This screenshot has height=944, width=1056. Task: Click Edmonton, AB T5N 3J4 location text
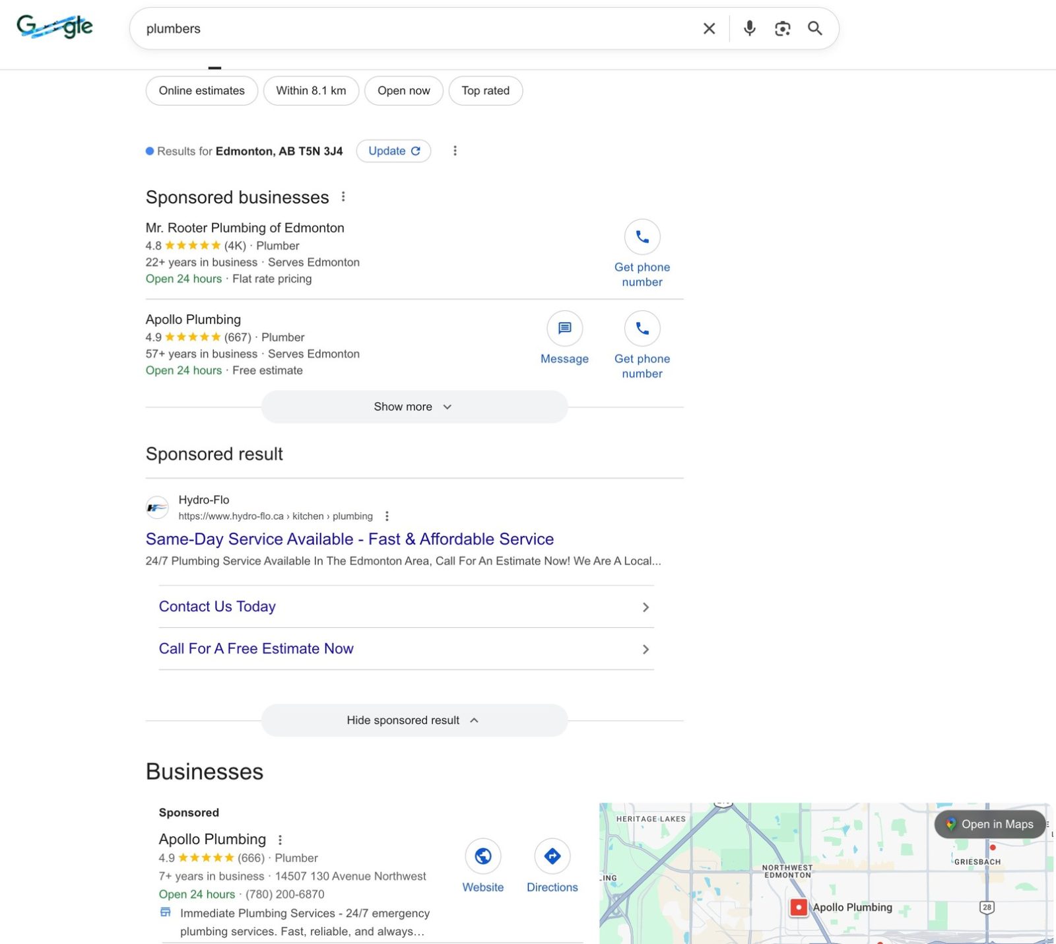point(279,151)
